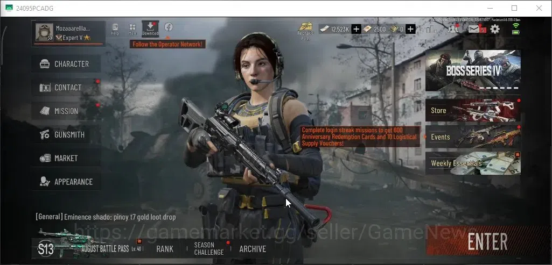Click the person icon beside APPEARANCE
552x265 pixels.
coord(45,182)
